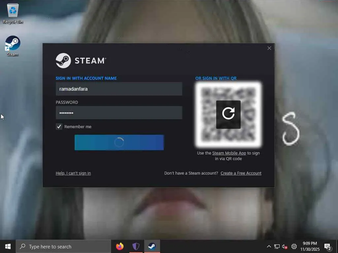The height and width of the screenshot is (253, 338).
Task: Click the SIGN IN WITH ACCOUNT NAME heading
Action: pyautogui.click(x=86, y=78)
